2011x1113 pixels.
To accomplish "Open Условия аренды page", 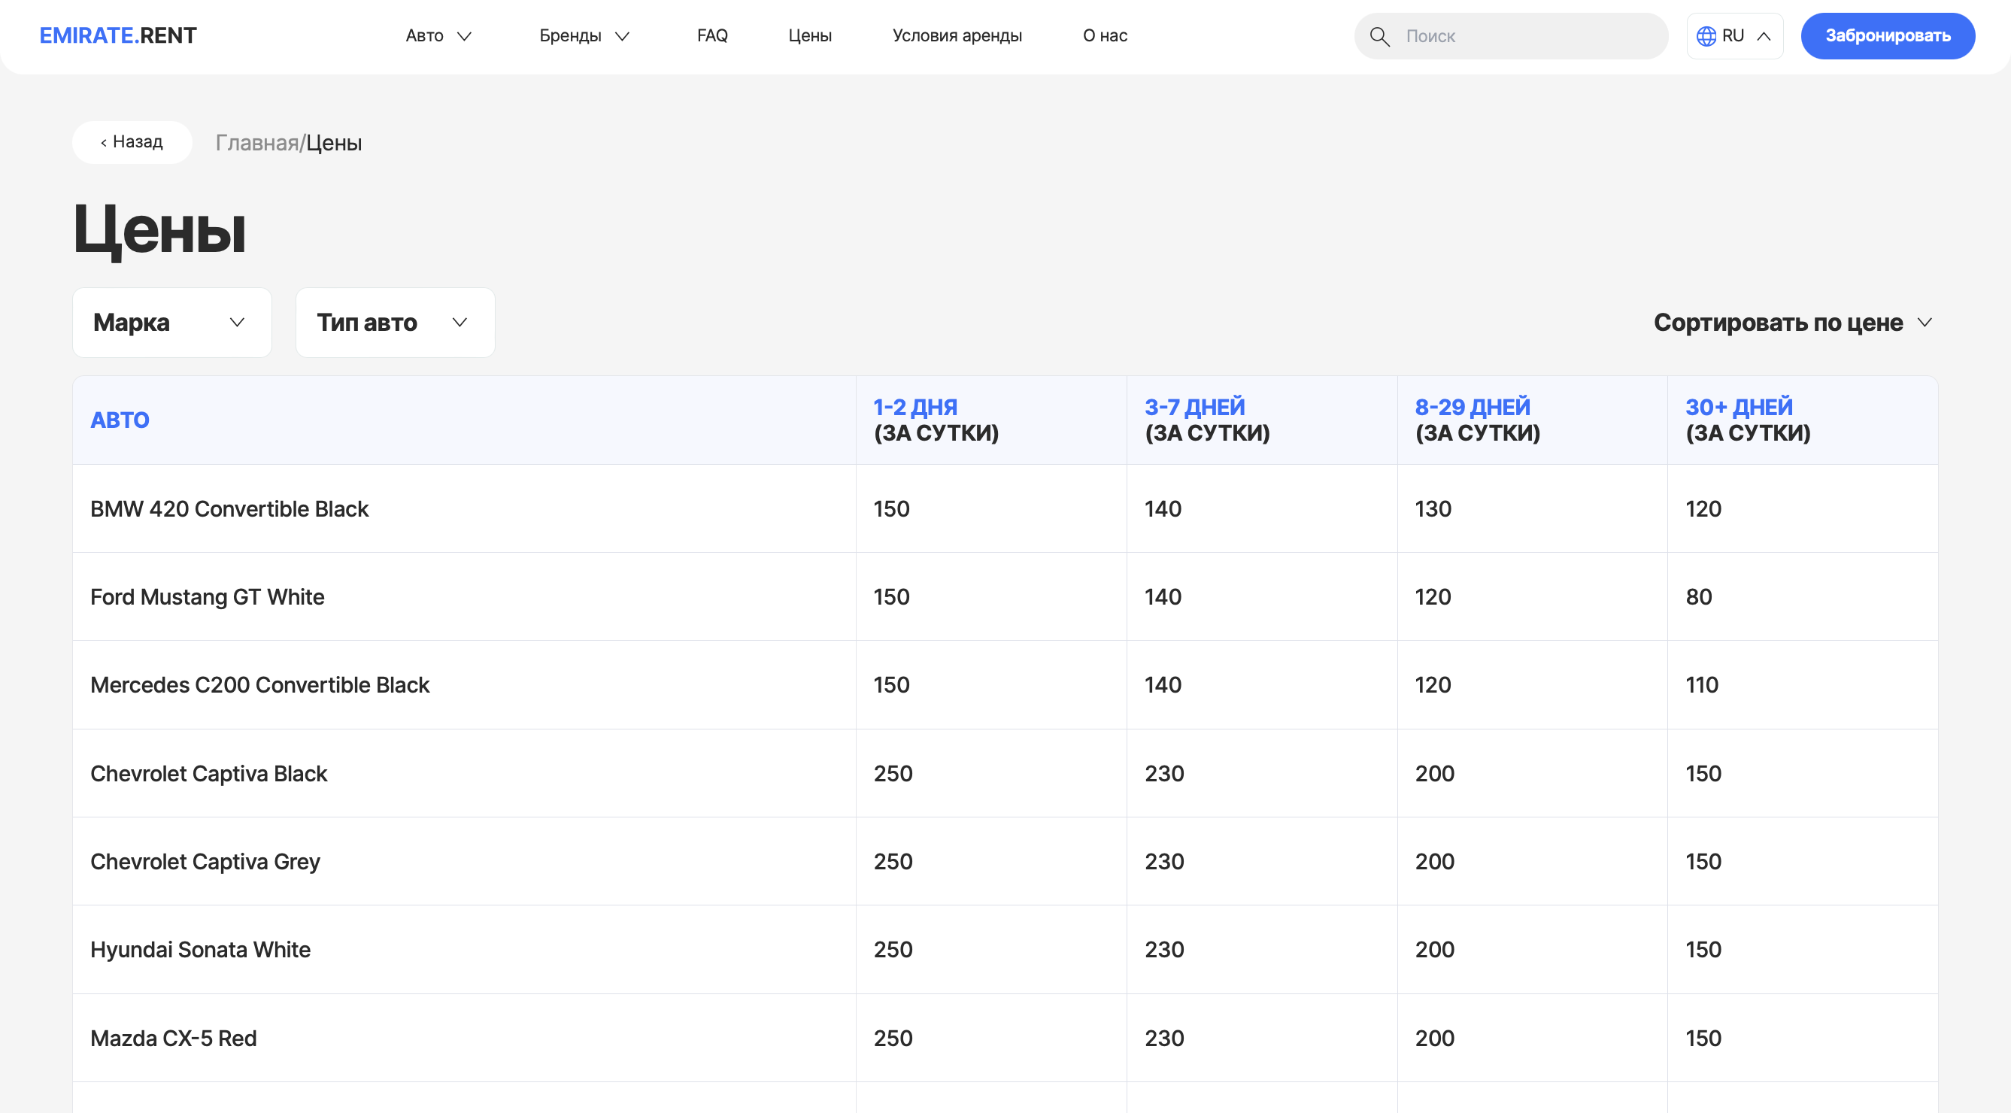I will 957,35.
